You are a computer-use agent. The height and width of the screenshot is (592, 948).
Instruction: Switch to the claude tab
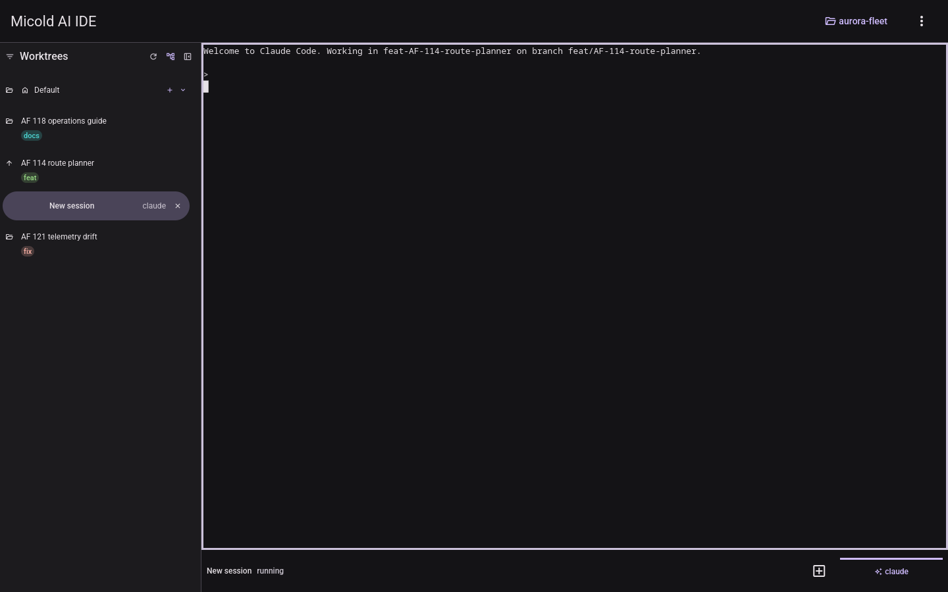(891, 571)
